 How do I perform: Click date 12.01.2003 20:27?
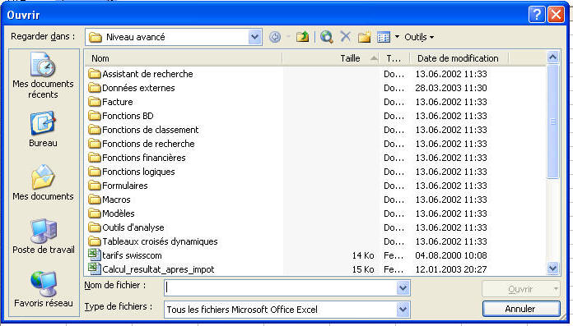click(451, 269)
